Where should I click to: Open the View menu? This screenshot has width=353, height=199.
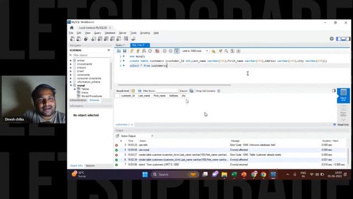coord(88,33)
